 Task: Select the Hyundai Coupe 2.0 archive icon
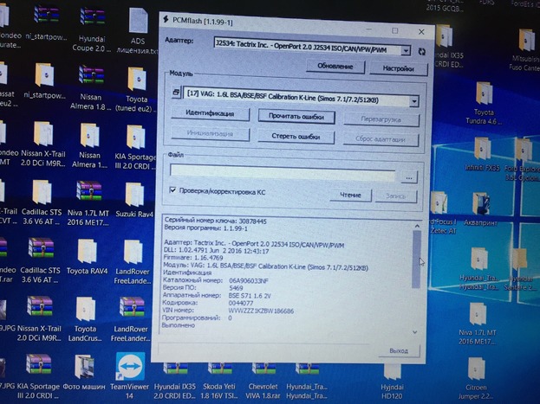93,21
